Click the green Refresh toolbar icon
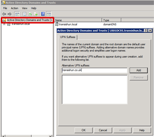Screen dimensions: 154x137 pyautogui.click(x=30, y=14)
